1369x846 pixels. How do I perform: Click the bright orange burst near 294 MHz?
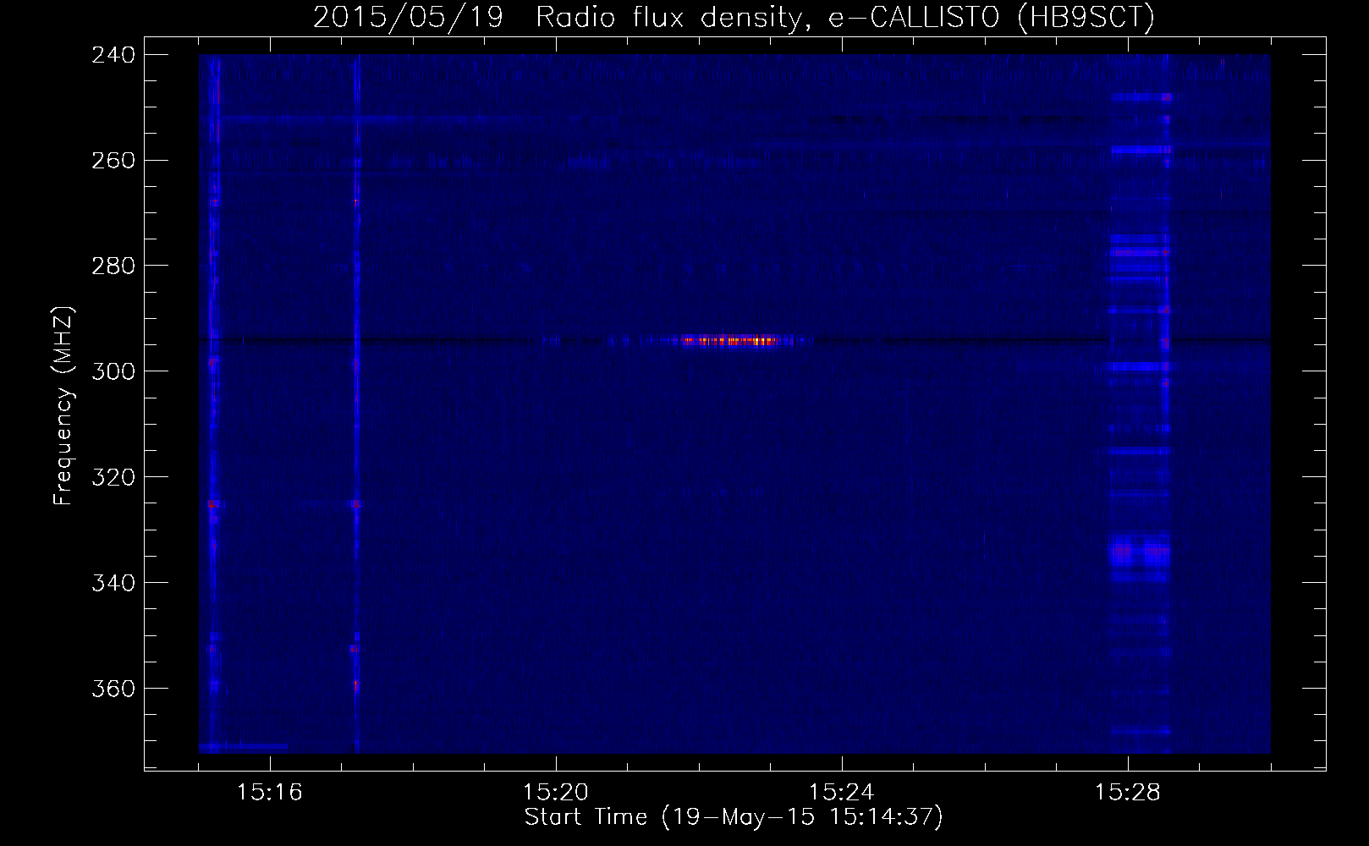pyautogui.click(x=730, y=341)
